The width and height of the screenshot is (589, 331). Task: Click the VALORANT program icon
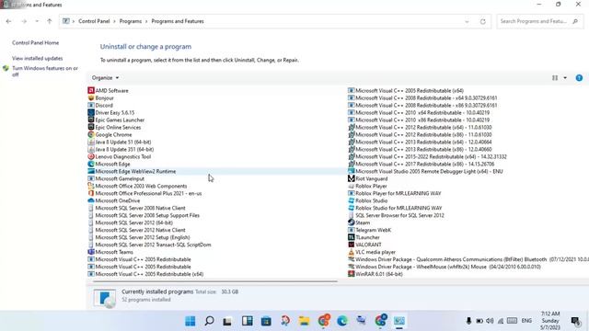pyautogui.click(x=352, y=245)
